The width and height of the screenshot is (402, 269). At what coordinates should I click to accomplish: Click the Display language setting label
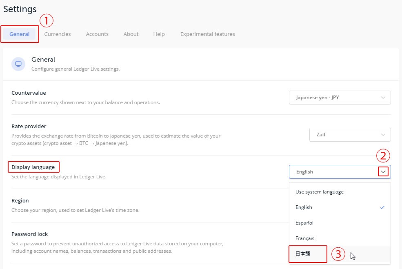coord(33,167)
